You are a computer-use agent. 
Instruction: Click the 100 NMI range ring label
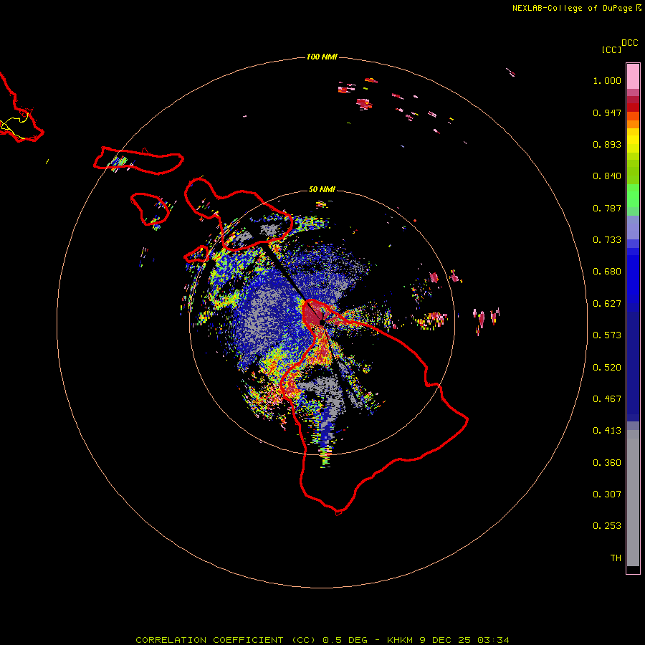pyautogui.click(x=322, y=57)
